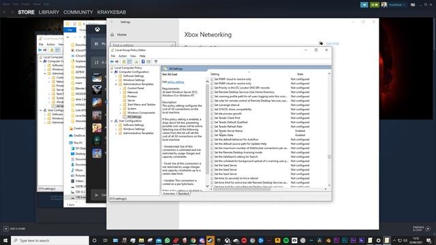Open the Xbox app from the taskbar
This screenshot has width=436, height=245.
(228, 240)
